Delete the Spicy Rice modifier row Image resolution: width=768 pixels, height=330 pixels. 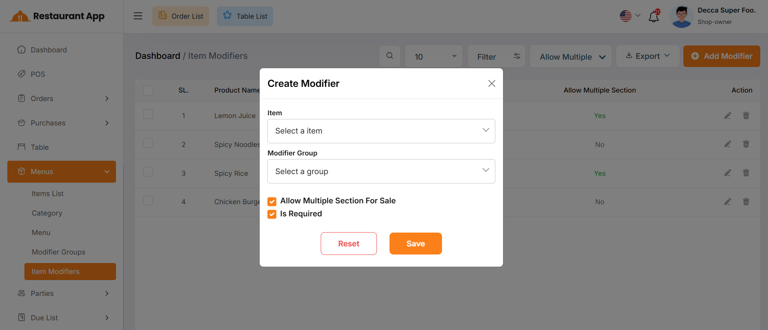click(746, 173)
